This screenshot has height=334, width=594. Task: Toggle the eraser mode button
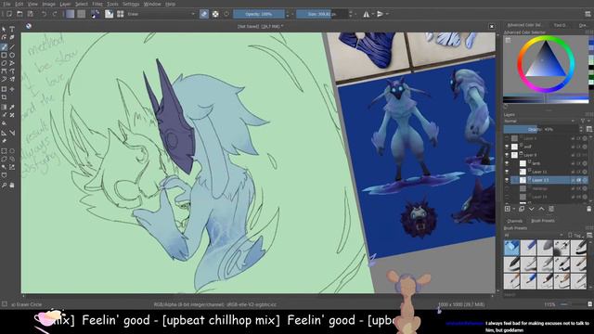[204, 14]
